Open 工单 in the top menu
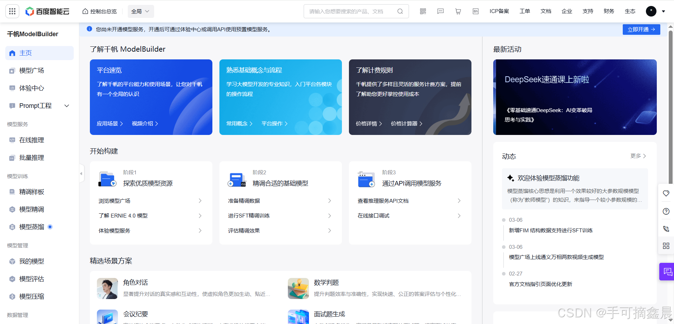Image resolution: width=674 pixels, height=324 pixels. point(525,11)
